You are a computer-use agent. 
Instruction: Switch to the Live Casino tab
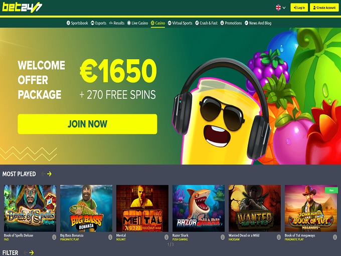coord(137,23)
